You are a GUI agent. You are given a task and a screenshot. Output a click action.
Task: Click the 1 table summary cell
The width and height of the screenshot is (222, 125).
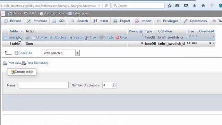click(x=15, y=44)
